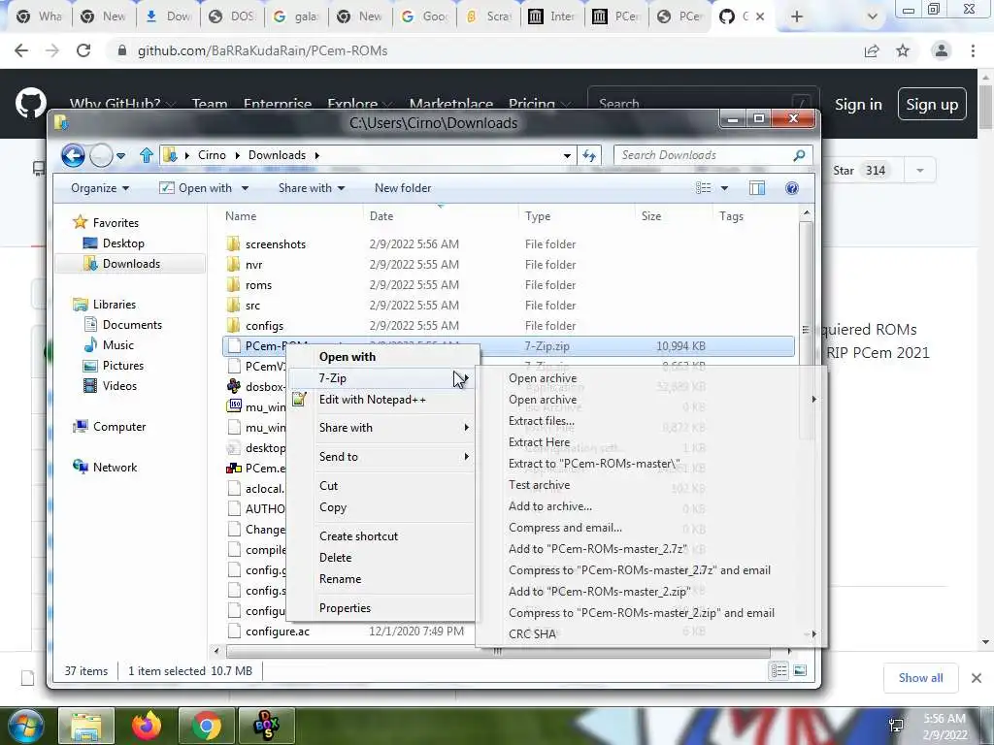Image resolution: width=994 pixels, height=745 pixels.
Task: Select the screenshots folder
Action: click(275, 244)
